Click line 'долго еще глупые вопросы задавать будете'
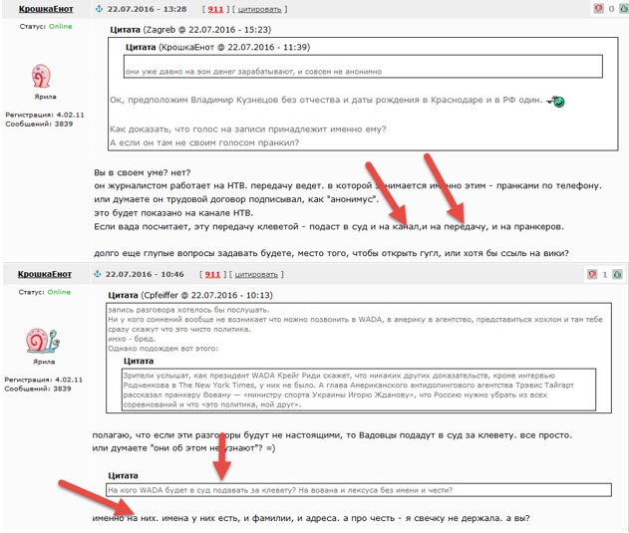 point(331,253)
